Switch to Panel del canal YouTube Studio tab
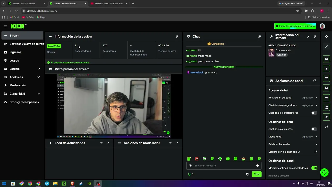The width and height of the screenshot is (332, 187). 109,4
